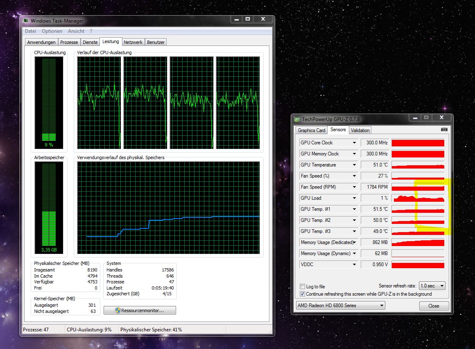
Task: Switch to the Graphics Card tab in GPU-Z
Action: (312, 130)
